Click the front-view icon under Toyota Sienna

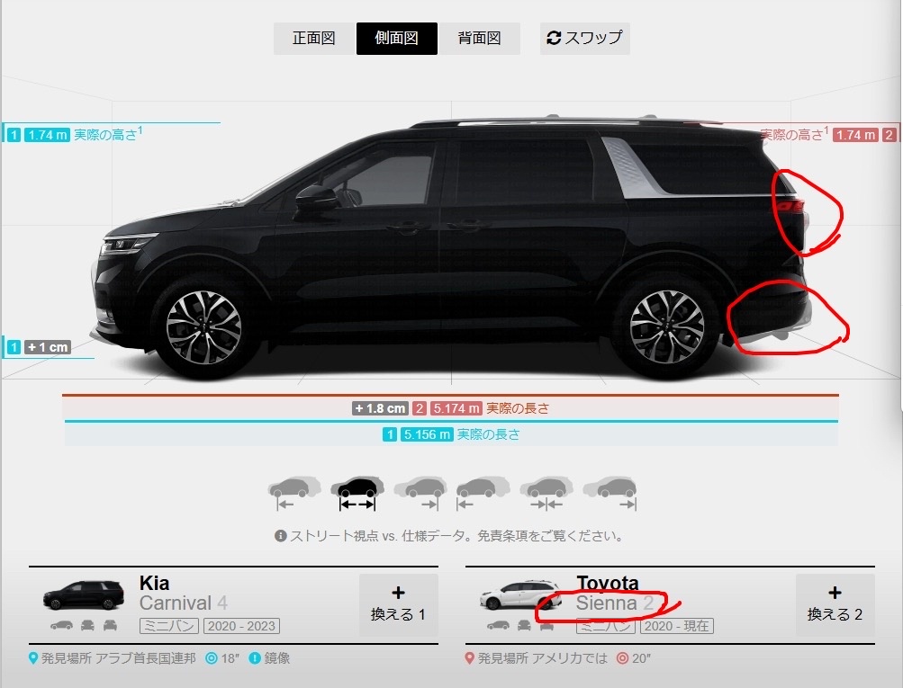[523, 625]
